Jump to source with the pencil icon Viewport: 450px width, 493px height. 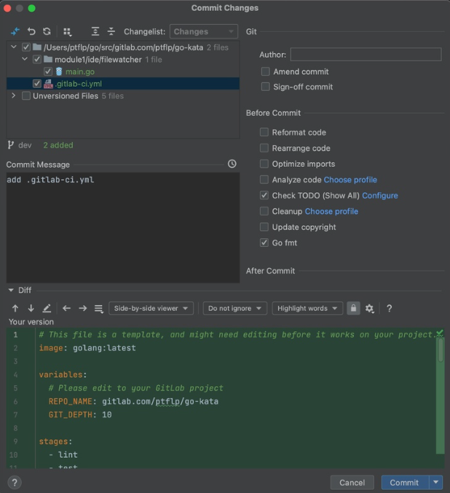47,308
